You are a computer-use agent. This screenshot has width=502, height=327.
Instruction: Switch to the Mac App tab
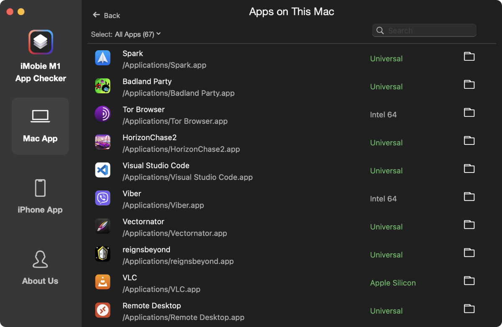pos(40,126)
